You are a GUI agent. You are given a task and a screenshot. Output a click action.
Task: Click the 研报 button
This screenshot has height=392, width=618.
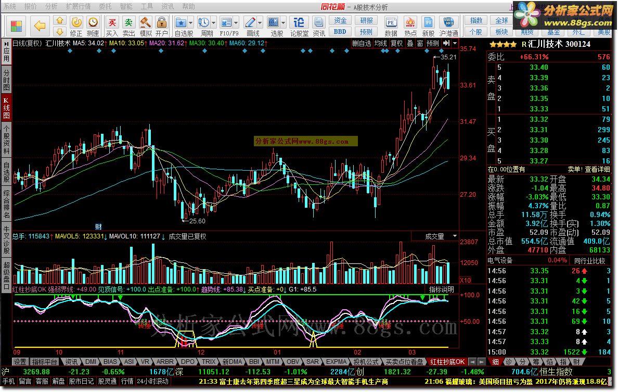tap(366, 20)
